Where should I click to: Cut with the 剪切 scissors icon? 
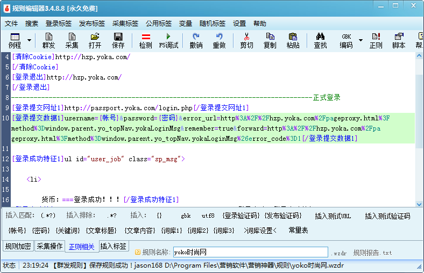click(x=246, y=40)
